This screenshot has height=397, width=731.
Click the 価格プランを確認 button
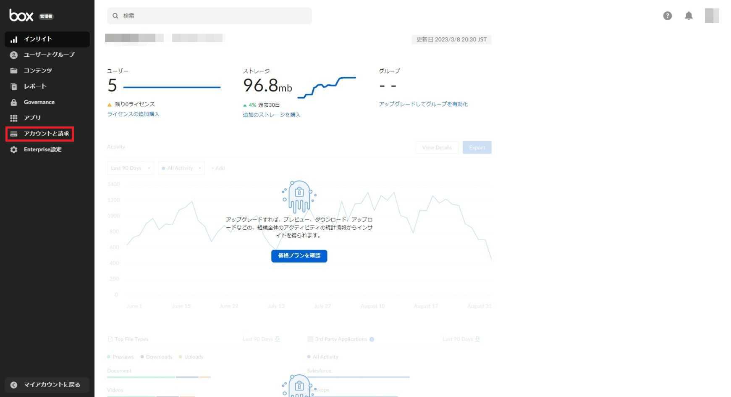point(299,256)
